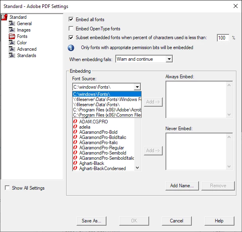
Task: Click the Never Embed list scroll down arrow
Action: pos(229,166)
